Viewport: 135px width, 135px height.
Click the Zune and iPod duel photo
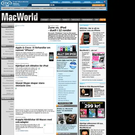click(x=67, y=119)
